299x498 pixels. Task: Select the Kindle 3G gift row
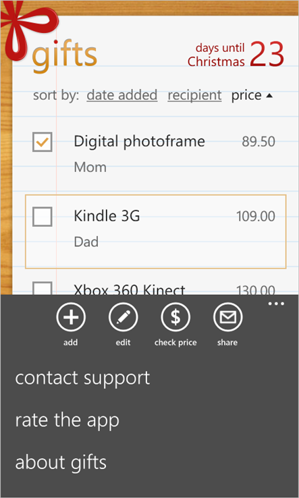pyautogui.click(x=156, y=231)
